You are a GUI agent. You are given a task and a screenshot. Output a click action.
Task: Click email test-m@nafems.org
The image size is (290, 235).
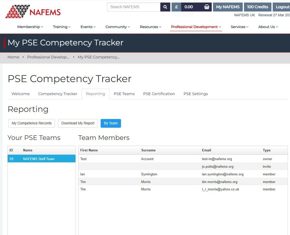tap(217, 159)
